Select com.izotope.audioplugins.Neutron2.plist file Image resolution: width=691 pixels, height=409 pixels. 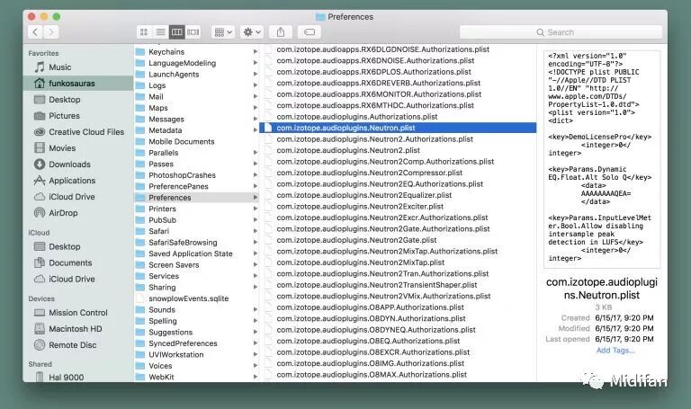pyautogui.click(x=398, y=150)
